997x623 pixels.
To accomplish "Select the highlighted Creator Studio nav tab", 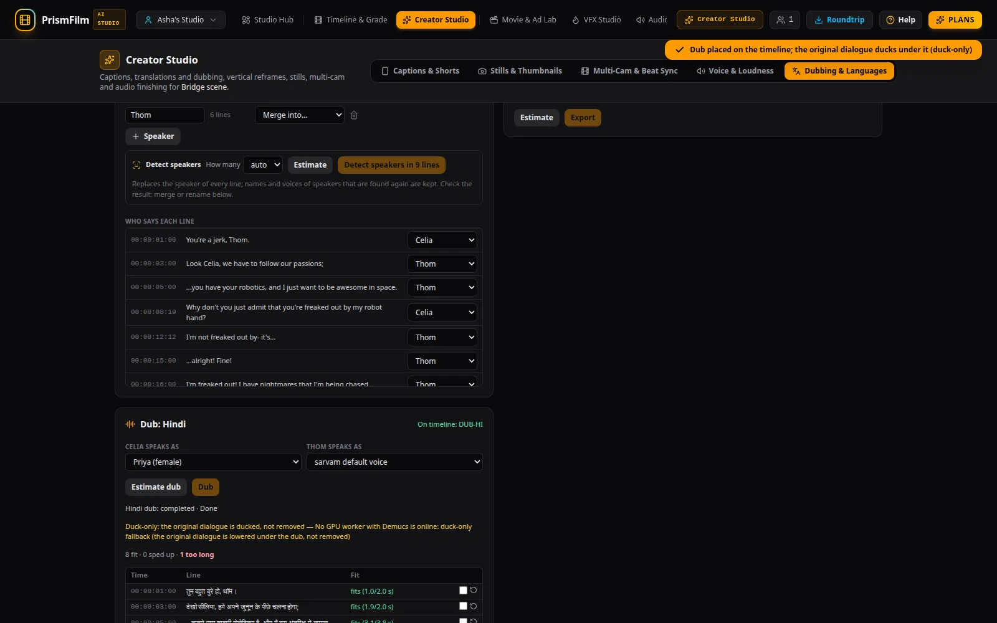I will (436, 20).
